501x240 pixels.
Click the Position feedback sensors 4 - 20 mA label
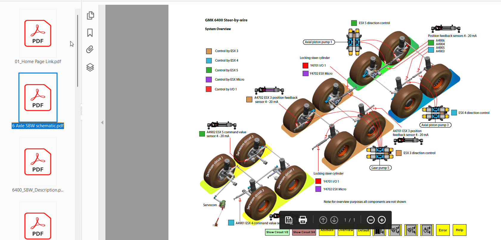pos(452,36)
